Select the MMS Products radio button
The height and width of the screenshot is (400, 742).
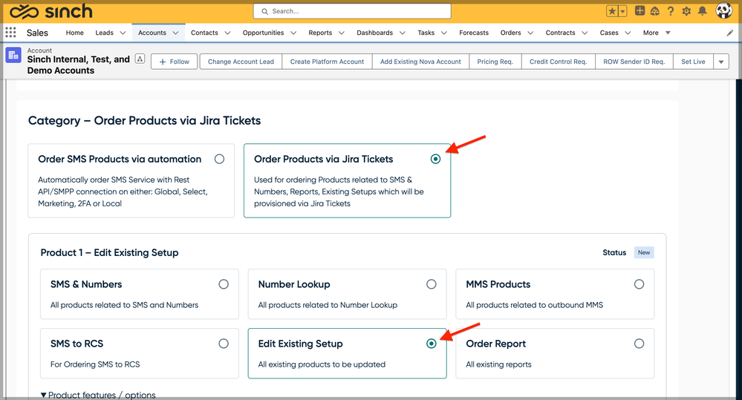coord(639,284)
